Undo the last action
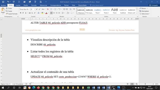The image size is (160, 90). (8, 2)
